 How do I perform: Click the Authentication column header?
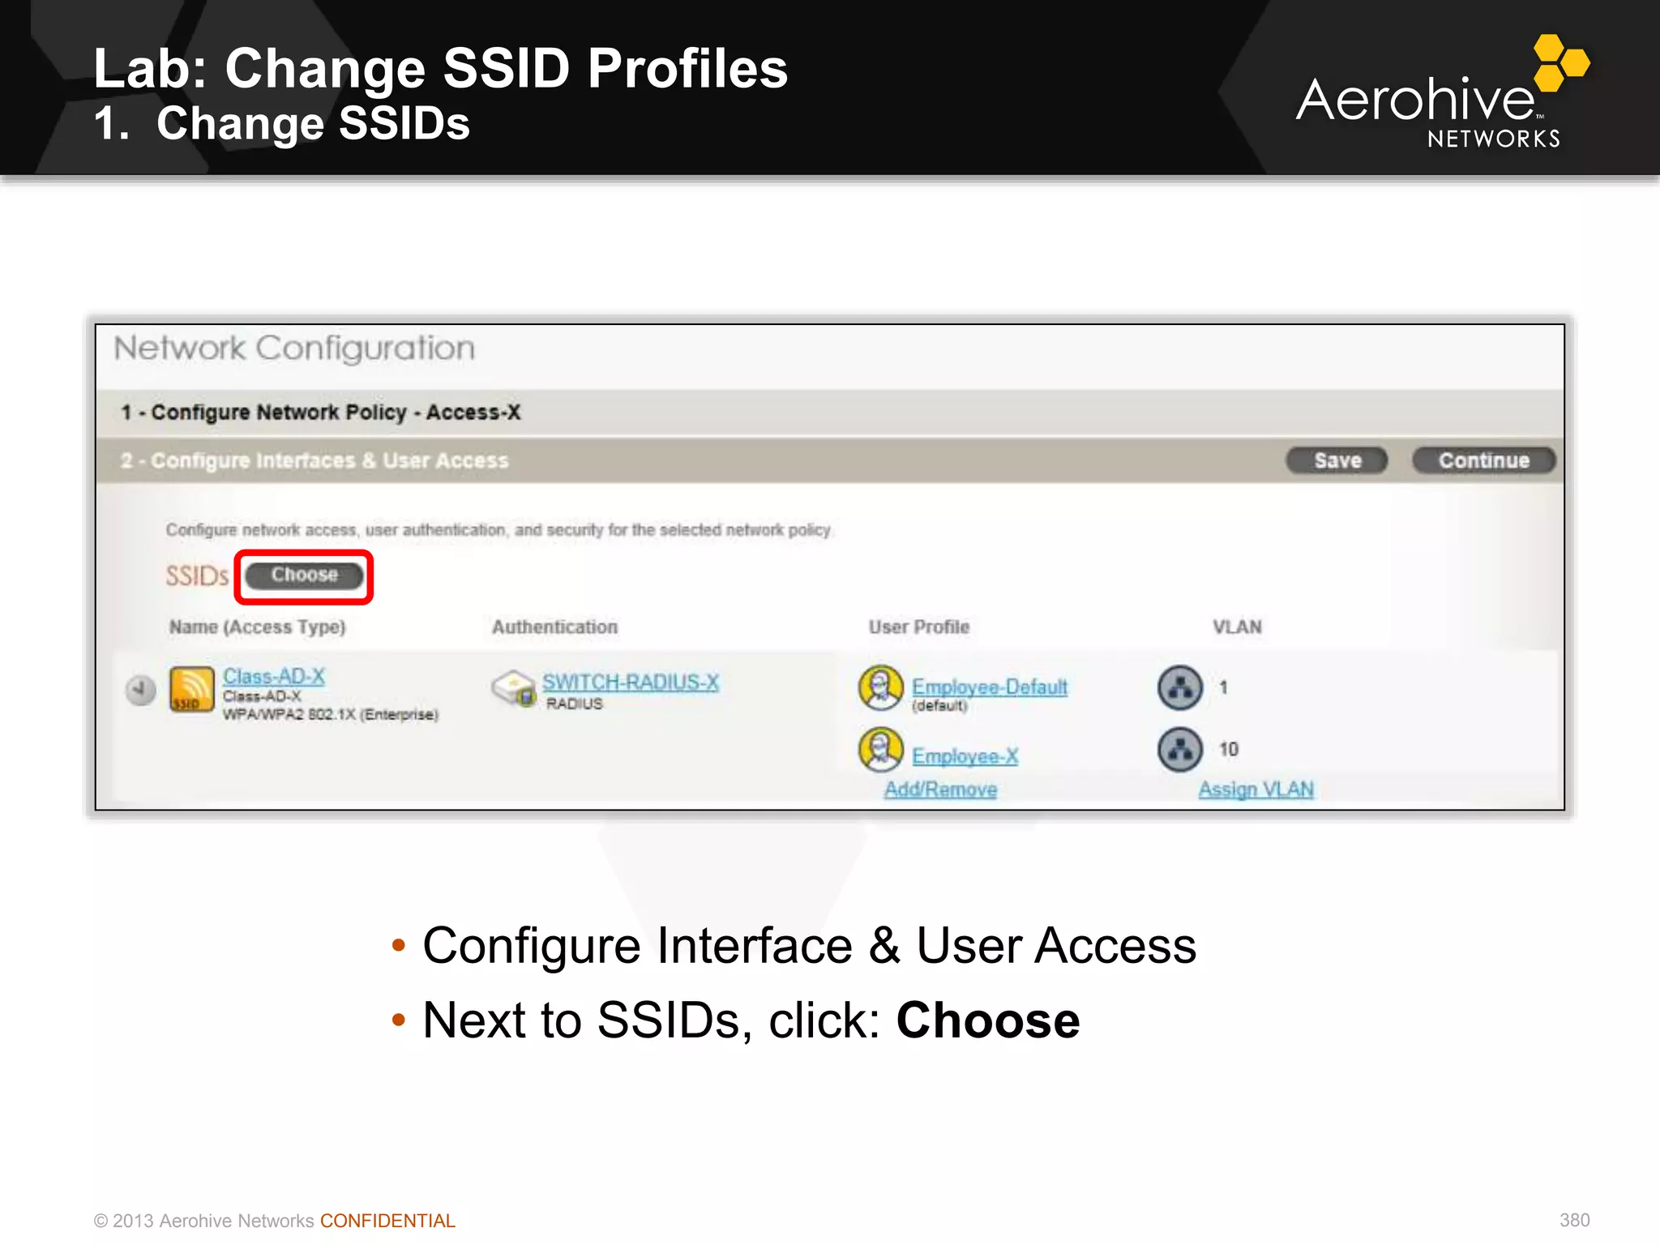554,627
